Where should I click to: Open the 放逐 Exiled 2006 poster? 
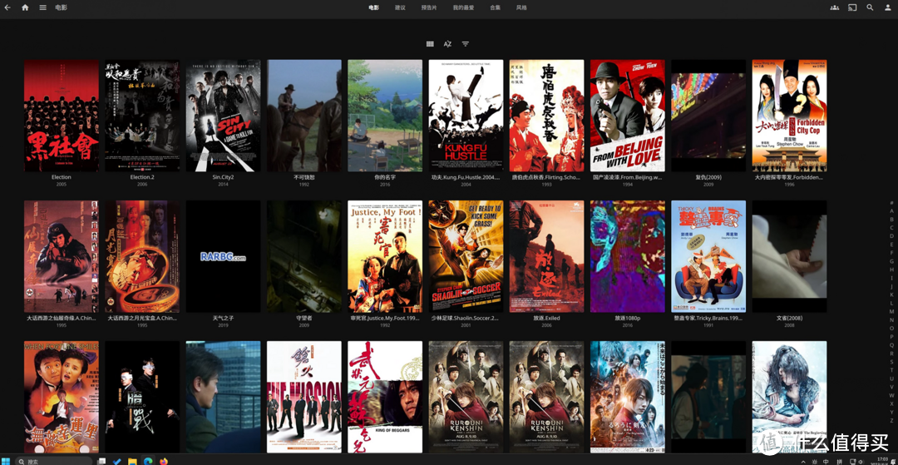547,256
